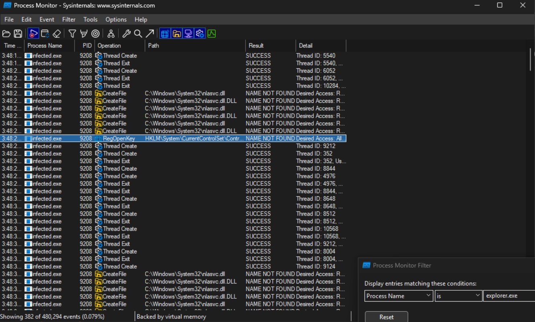Open the Event menu
The width and height of the screenshot is (535, 322).
[x=47, y=19]
